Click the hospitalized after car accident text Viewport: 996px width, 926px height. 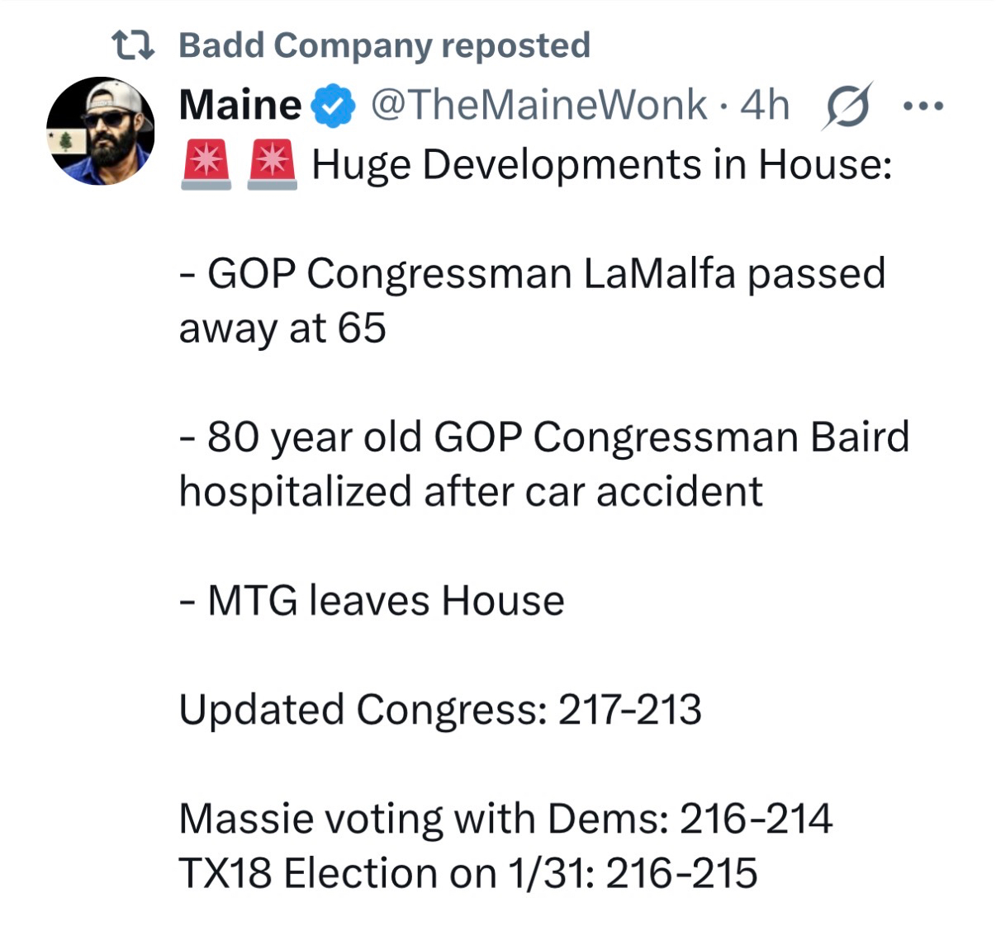[x=471, y=492]
